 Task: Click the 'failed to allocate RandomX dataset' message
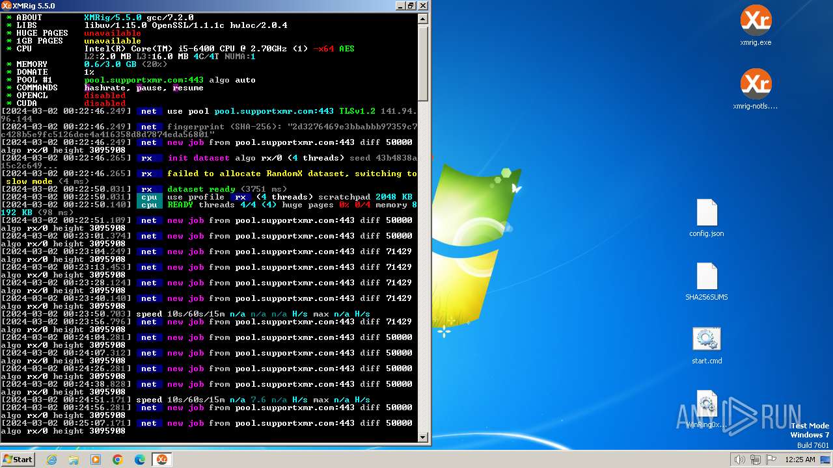pyautogui.click(x=209, y=177)
